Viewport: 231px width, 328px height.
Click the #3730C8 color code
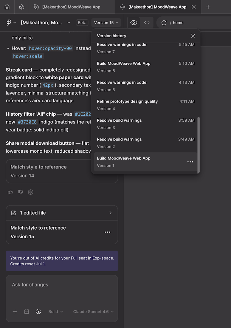[27, 122]
